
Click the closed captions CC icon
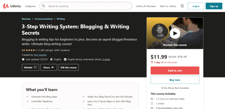tap(65, 59)
